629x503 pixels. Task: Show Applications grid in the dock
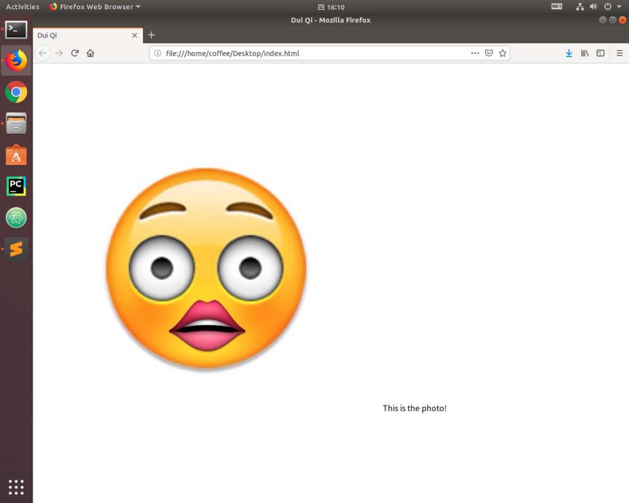(x=16, y=487)
